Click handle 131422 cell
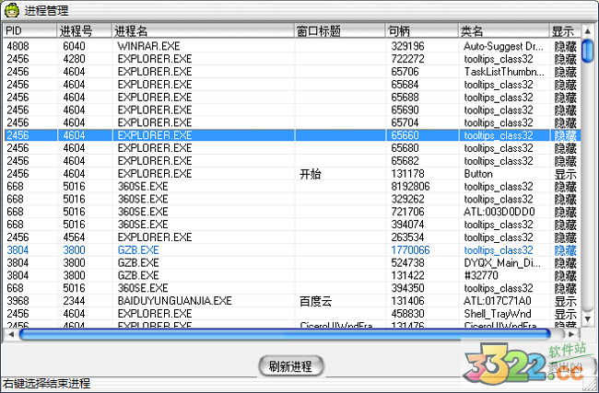The image size is (599, 393). tap(407, 275)
